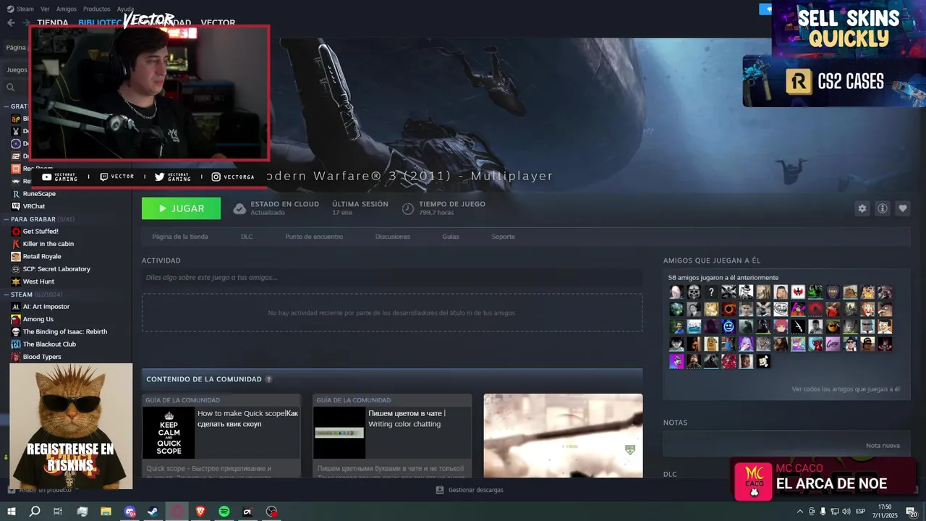Collapse the PARA GRABAR category

click(x=7, y=219)
